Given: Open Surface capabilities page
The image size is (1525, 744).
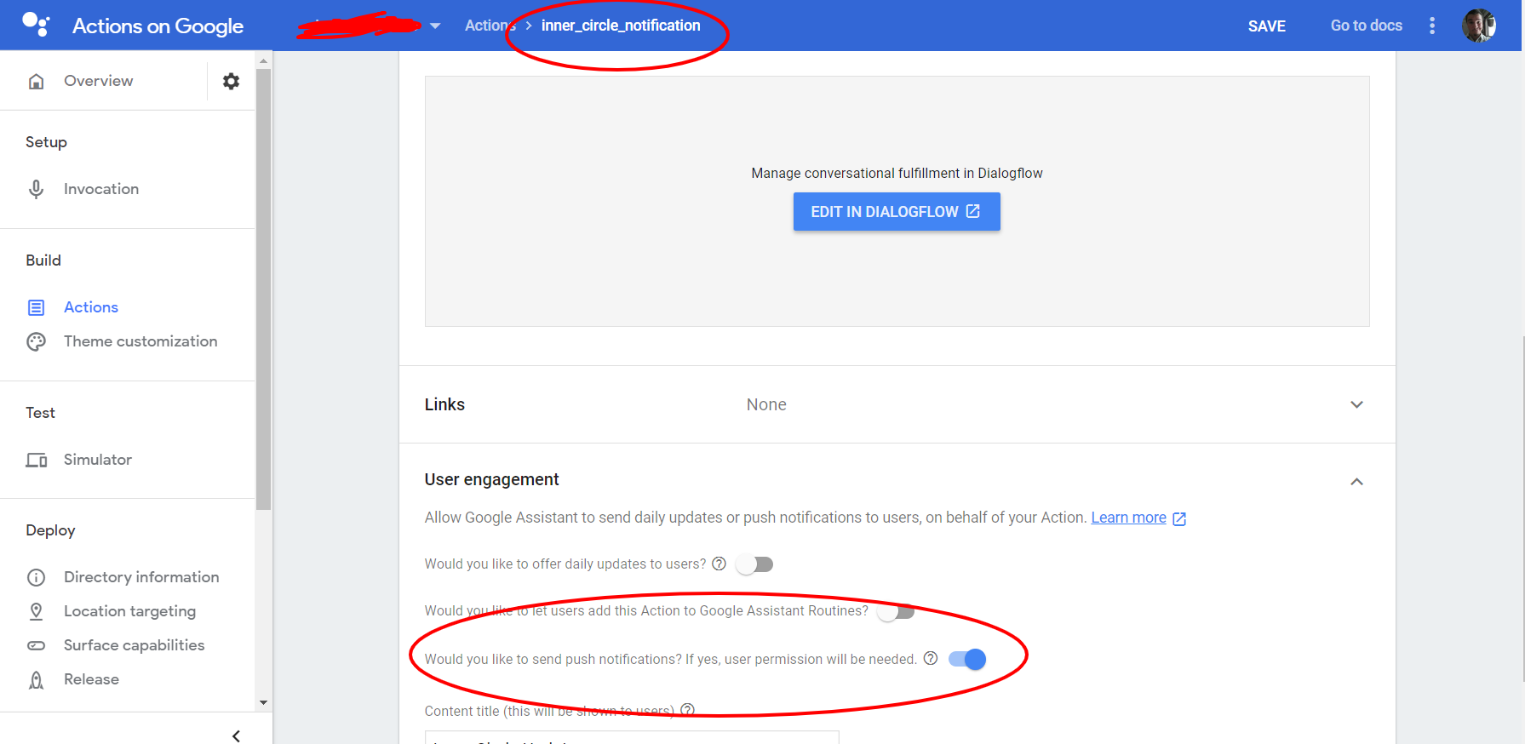Looking at the screenshot, I should tap(135, 645).
